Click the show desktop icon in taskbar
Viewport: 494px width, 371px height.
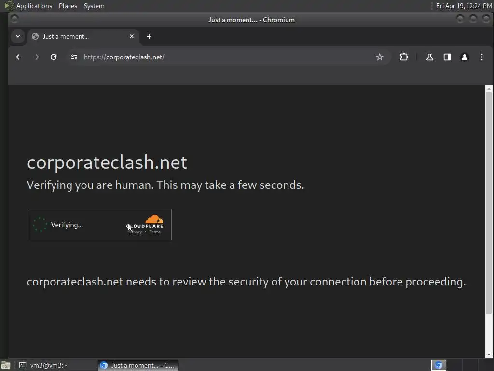pyautogui.click(x=6, y=365)
